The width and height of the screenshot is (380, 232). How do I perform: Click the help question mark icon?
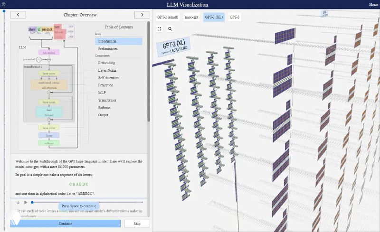coord(3,4)
